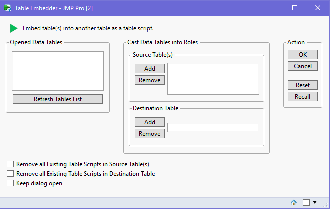The width and height of the screenshot is (330, 209).
Task: Click the green run triangle icon
Action: click(14, 28)
